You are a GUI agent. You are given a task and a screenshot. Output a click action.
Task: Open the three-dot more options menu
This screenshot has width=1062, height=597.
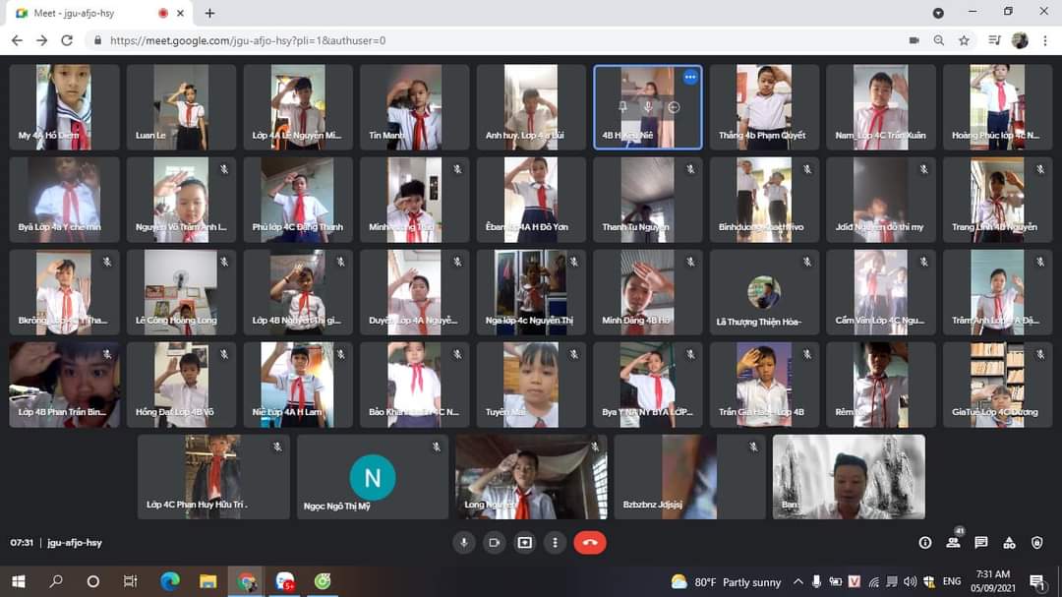pyautogui.click(x=555, y=542)
